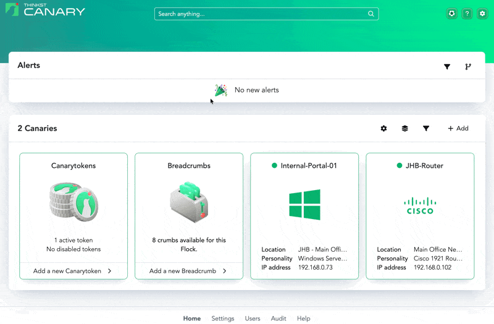Open the Help footer tab
The width and height of the screenshot is (494, 324).
click(x=303, y=318)
